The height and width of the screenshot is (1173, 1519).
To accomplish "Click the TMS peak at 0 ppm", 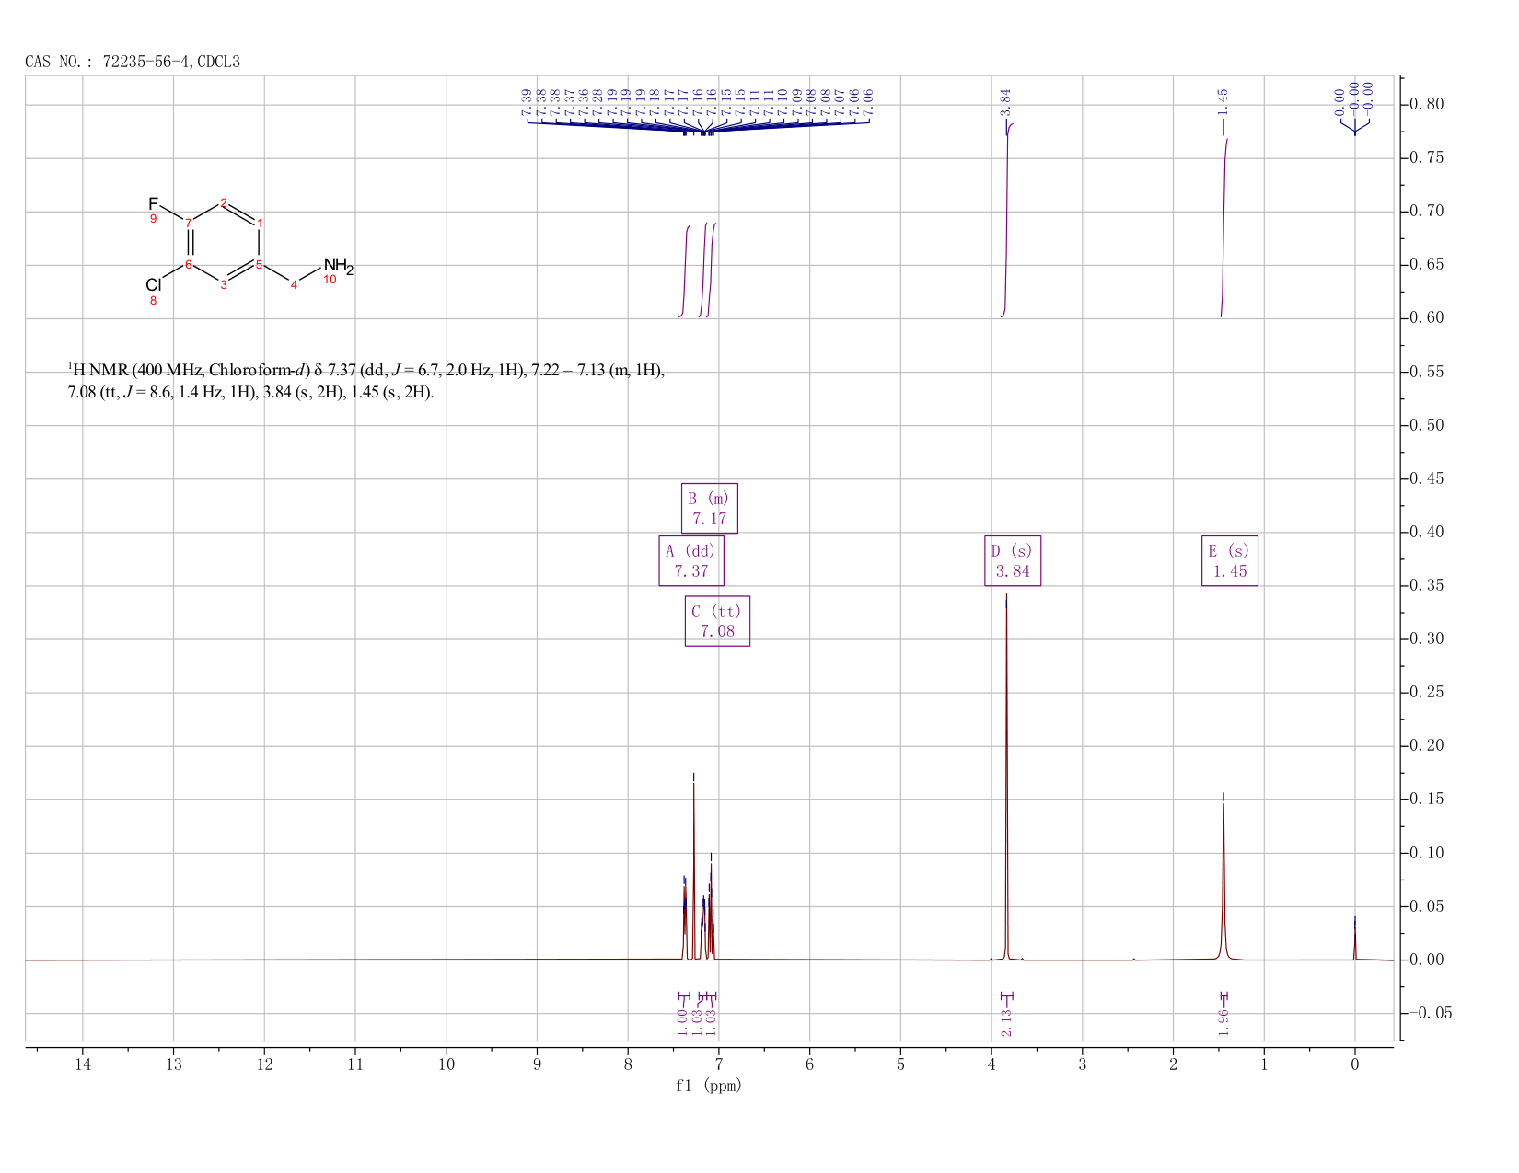I will (x=1354, y=940).
